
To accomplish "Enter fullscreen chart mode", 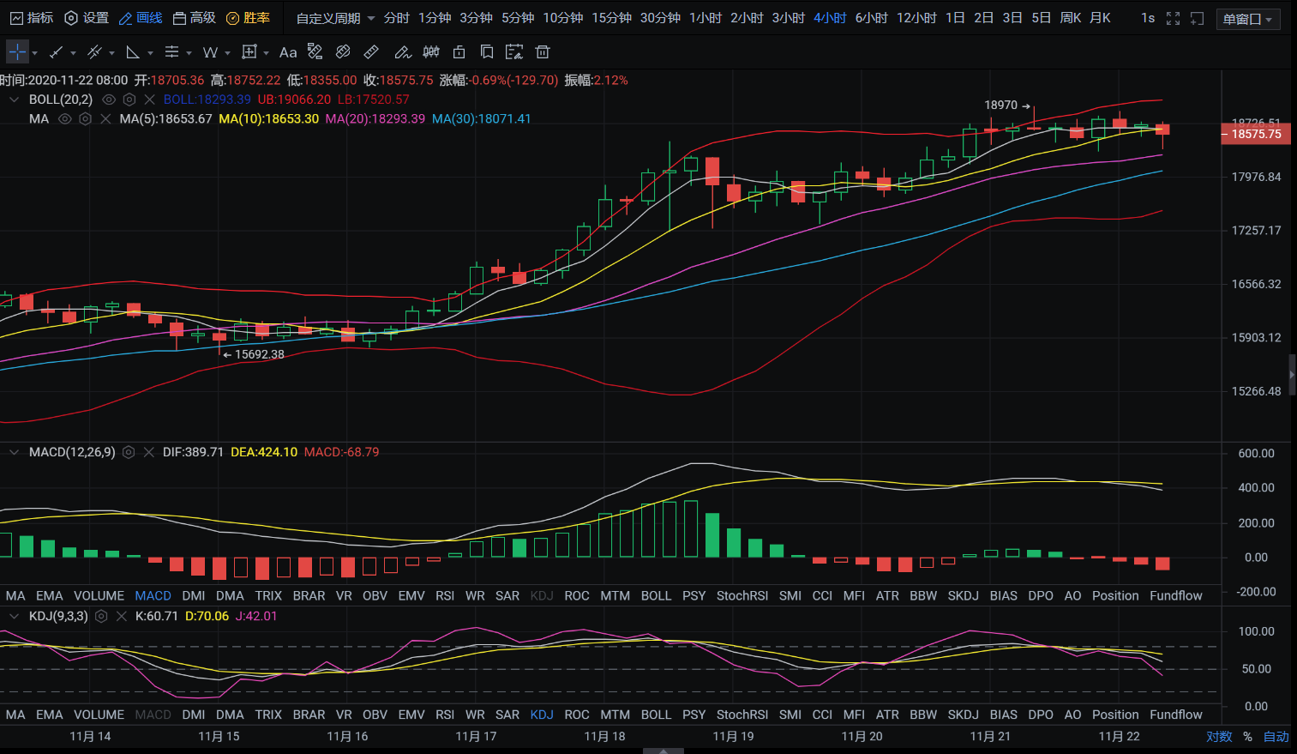I will [x=1173, y=18].
